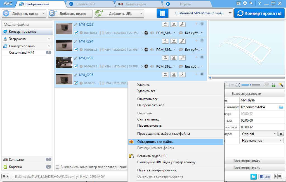286x182 pixels.
Task: Uncheck the MVI_0295 checkbox
Action: click(x=76, y=66)
